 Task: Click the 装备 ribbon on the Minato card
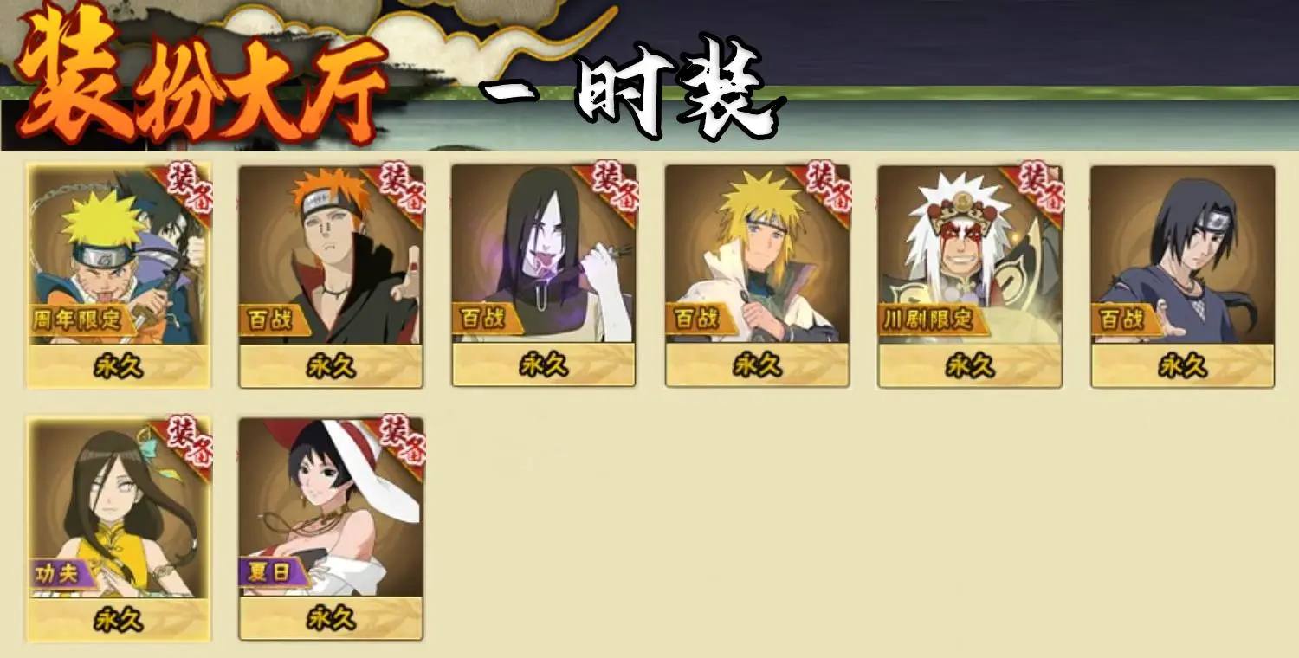click(x=825, y=189)
